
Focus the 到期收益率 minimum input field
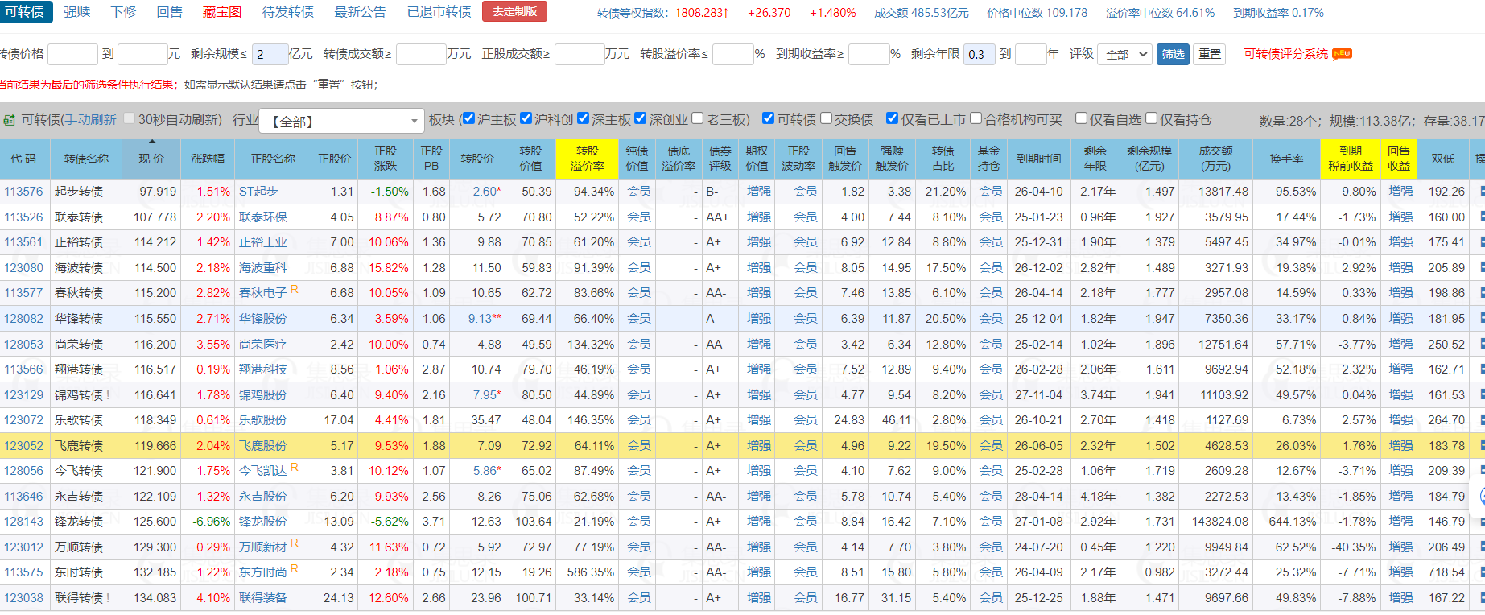[868, 55]
